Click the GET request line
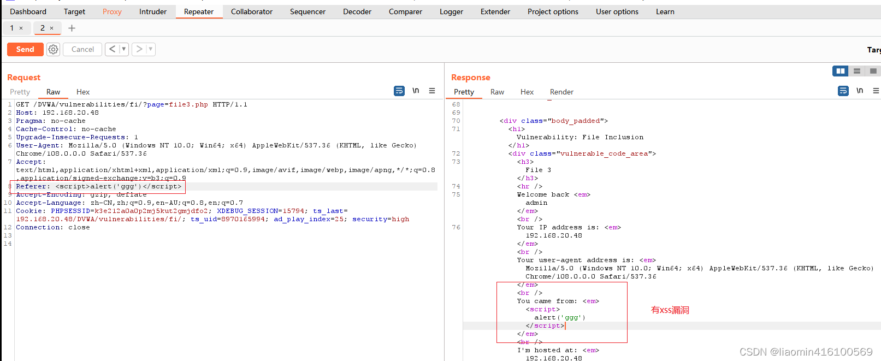 click(132, 104)
